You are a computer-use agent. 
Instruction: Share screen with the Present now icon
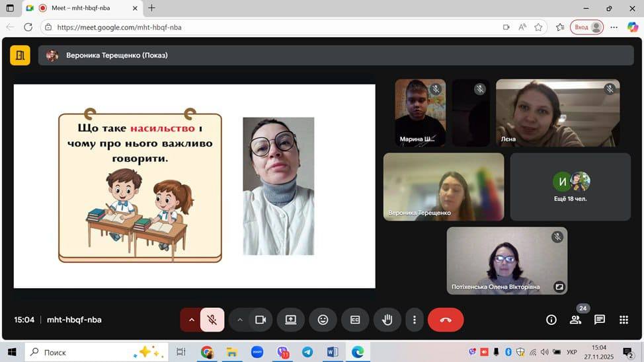tap(290, 320)
